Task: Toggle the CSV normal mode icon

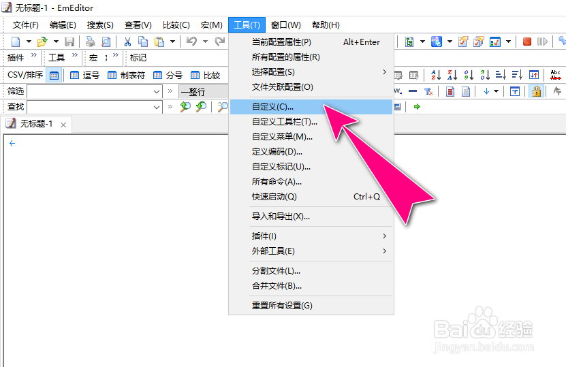Action: 54,76
